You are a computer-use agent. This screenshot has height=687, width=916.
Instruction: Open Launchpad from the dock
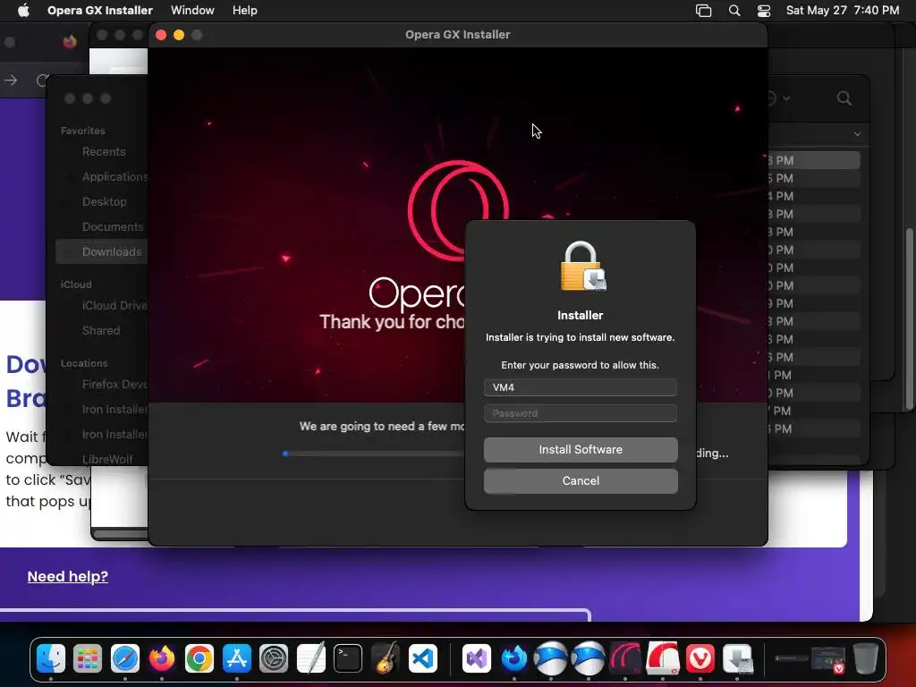coord(88,658)
